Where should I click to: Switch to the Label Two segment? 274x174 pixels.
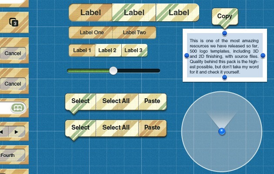[134, 33]
